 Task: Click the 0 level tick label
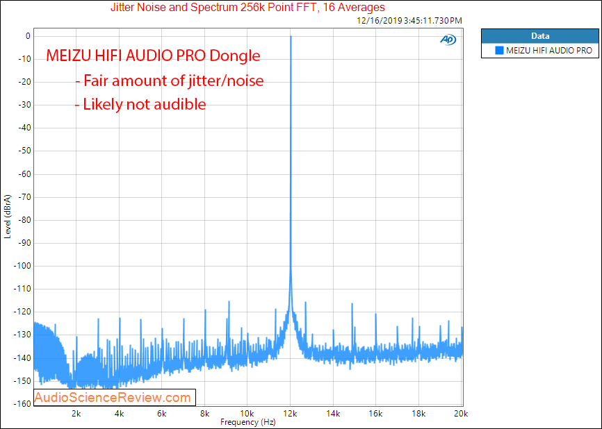pyautogui.click(x=28, y=36)
